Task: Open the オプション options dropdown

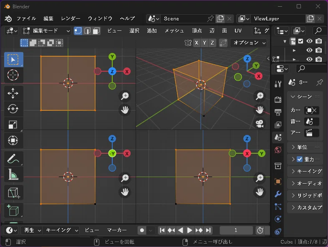Action: pyautogui.click(x=249, y=43)
